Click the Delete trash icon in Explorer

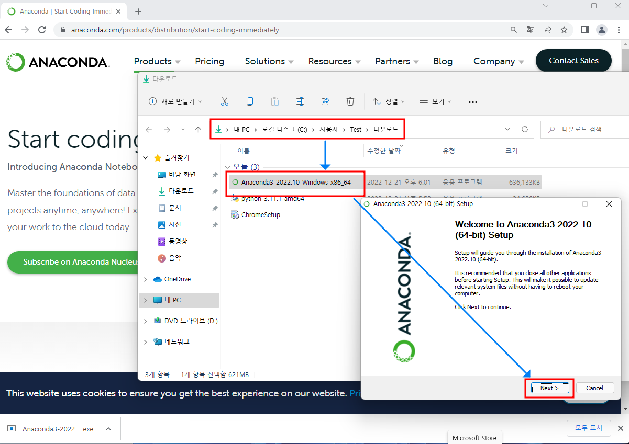pos(350,101)
